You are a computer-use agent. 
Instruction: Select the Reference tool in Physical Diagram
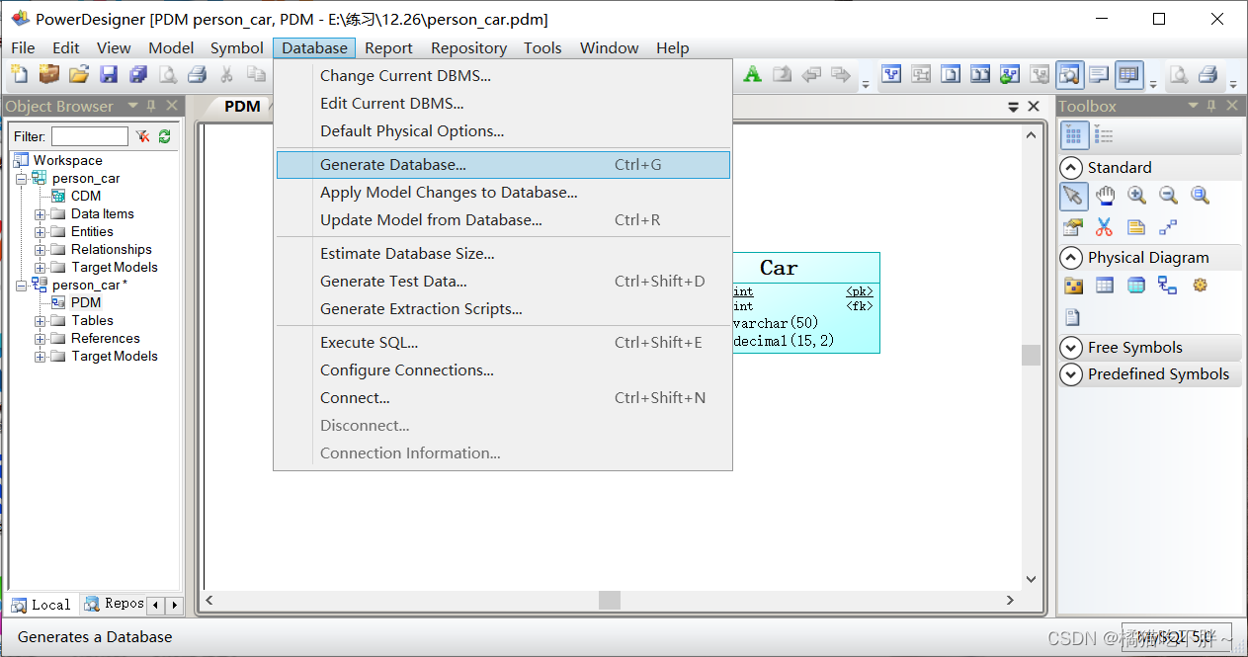pos(1168,286)
